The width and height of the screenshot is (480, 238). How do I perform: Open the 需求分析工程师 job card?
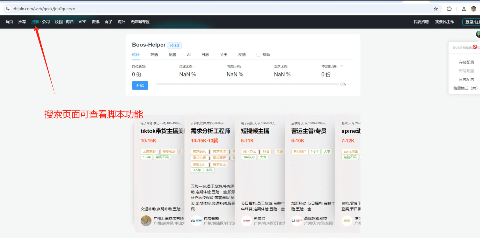coord(210,131)
